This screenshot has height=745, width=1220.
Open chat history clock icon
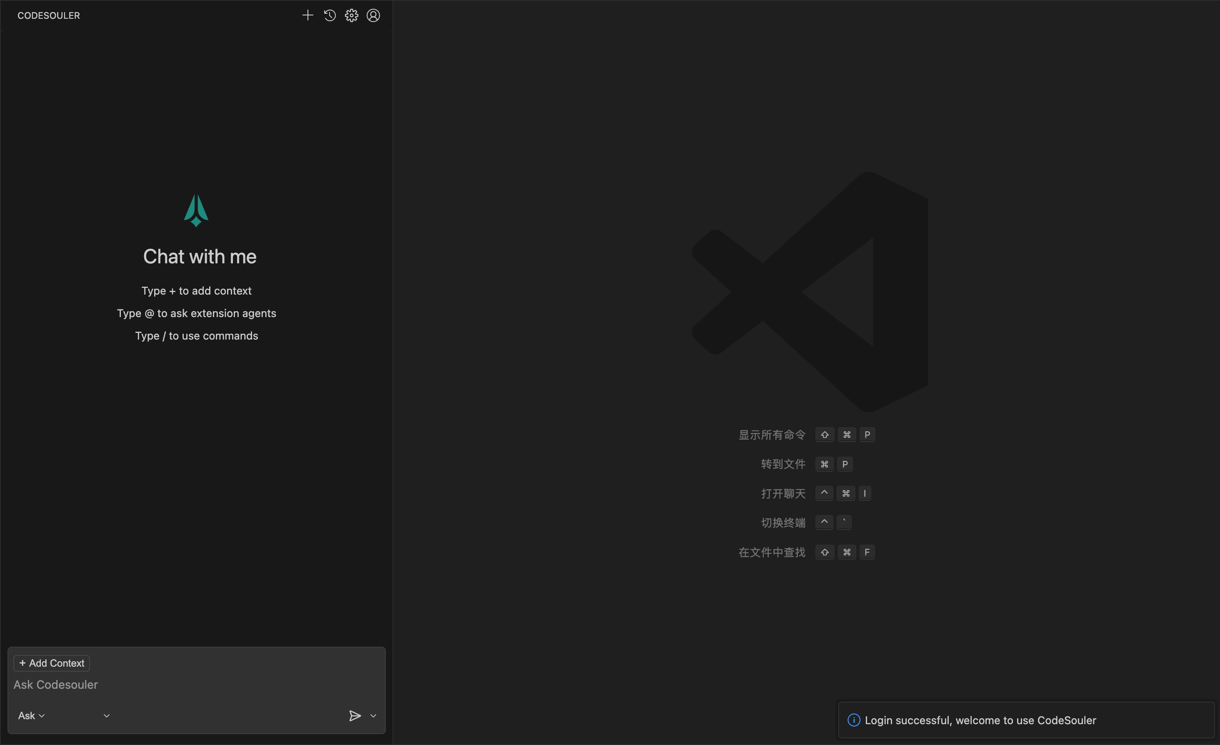tap(330, 15)
